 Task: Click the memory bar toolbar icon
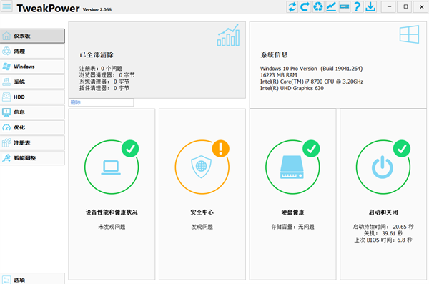point(344,6)
